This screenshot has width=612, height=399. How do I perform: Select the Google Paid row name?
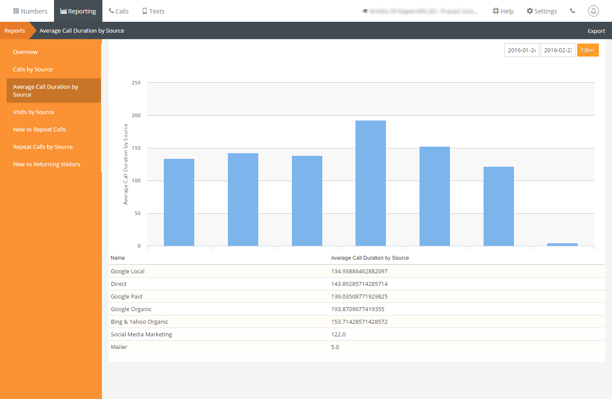[126, 296]
